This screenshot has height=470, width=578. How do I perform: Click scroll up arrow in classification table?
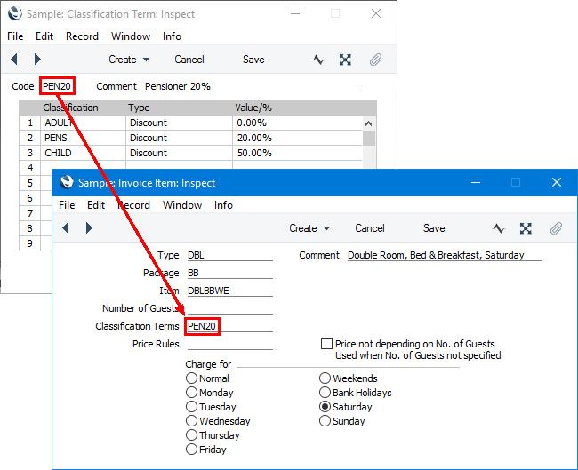point(369,123)
